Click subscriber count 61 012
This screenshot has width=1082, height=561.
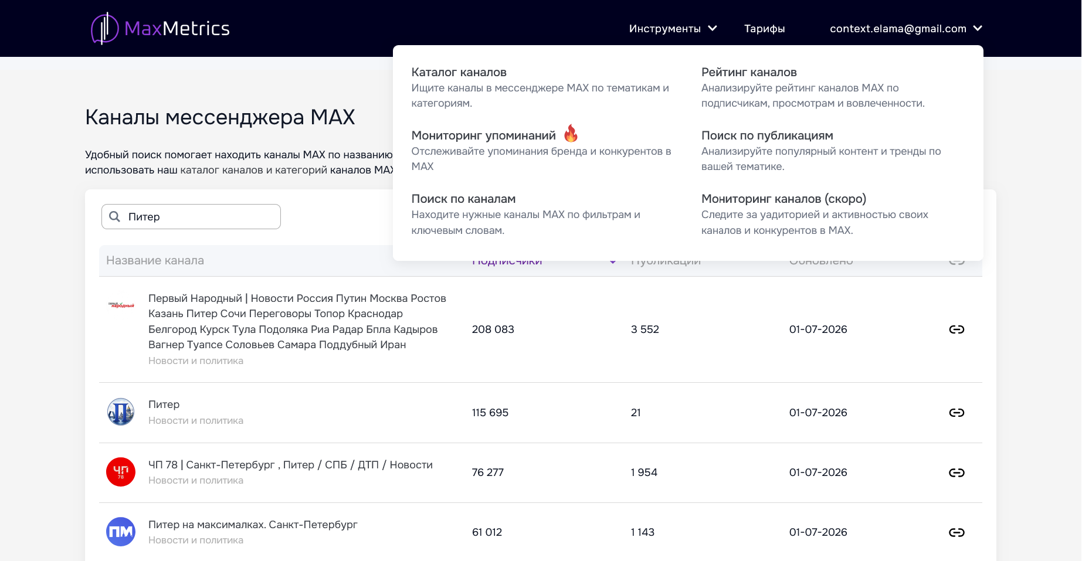pos(487,532)
